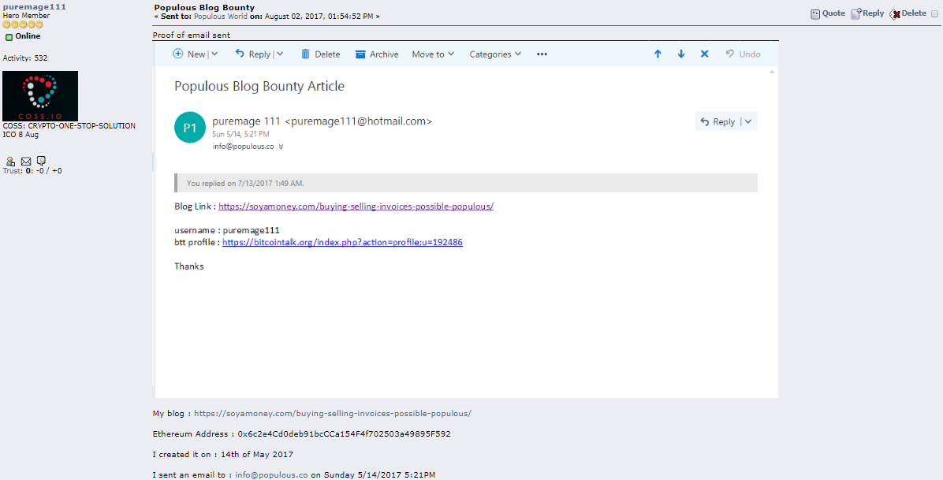The height and width of the screenshot is (480, 943).
Task: Click the view profile person icon
Action: pos(10,162)
